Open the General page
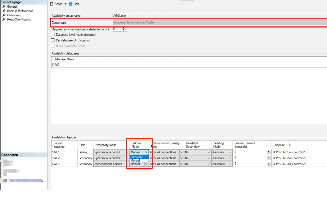The height and width of the screenshot is (201, 327). point(12,7)
